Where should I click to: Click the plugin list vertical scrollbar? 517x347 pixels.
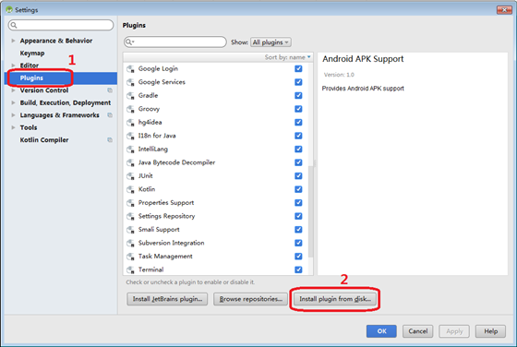[310, 211]
